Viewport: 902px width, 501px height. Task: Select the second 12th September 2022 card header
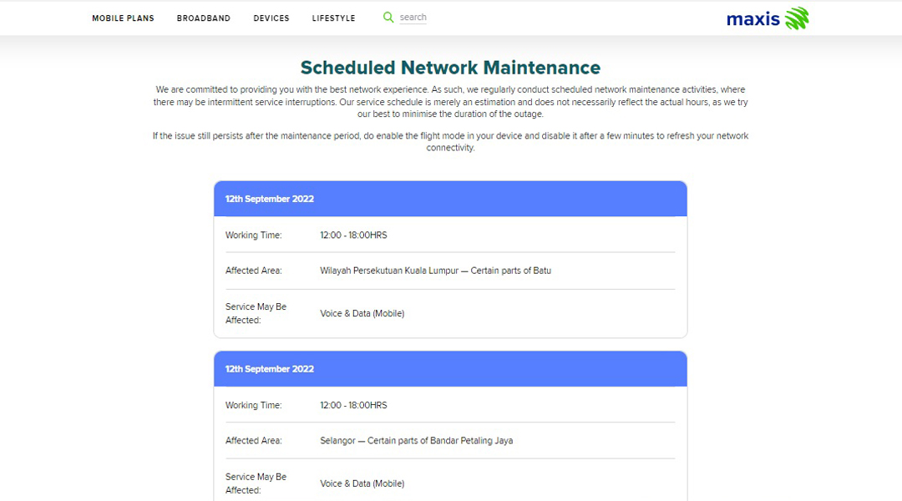click(x=450, y=369)
